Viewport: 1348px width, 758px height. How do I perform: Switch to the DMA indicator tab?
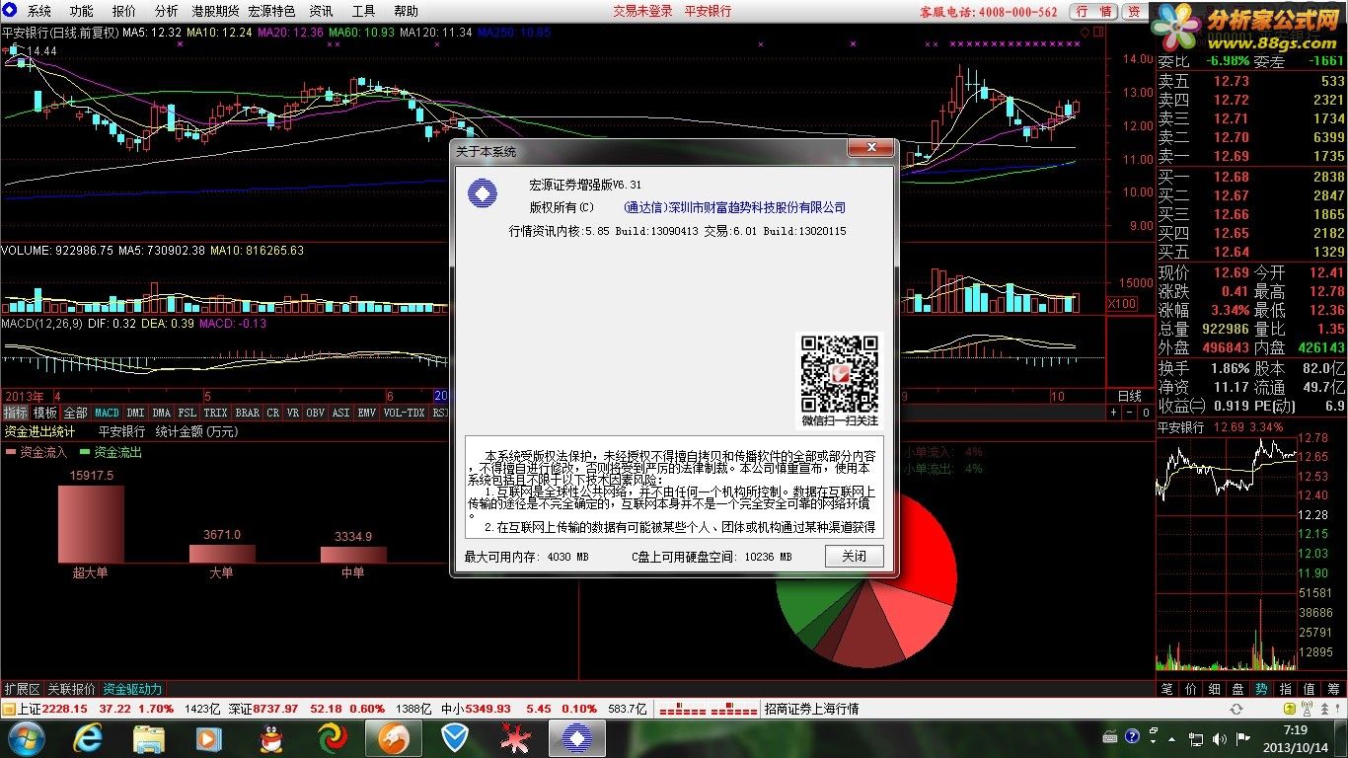click(x=161, y=413)
